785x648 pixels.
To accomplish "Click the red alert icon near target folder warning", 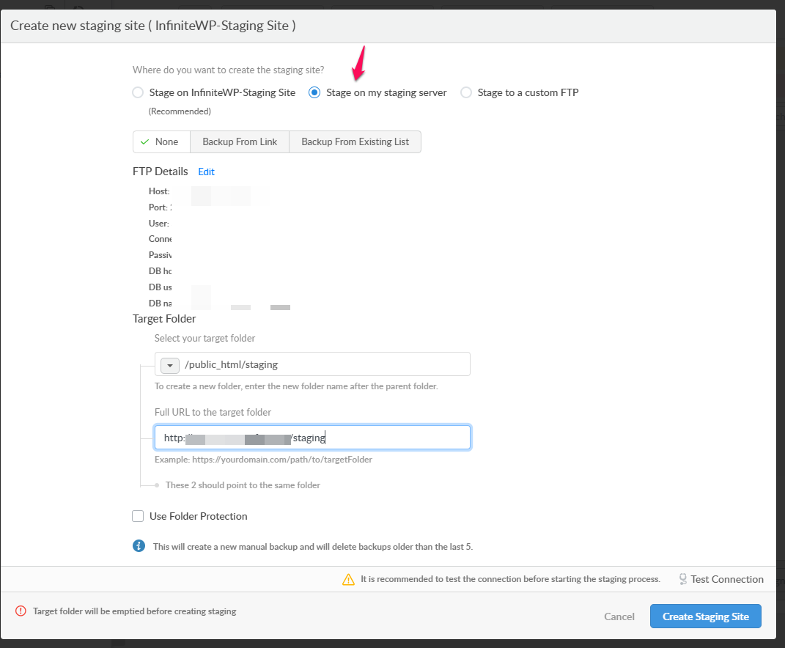I will pyautogui.click(x=21, y=611).
